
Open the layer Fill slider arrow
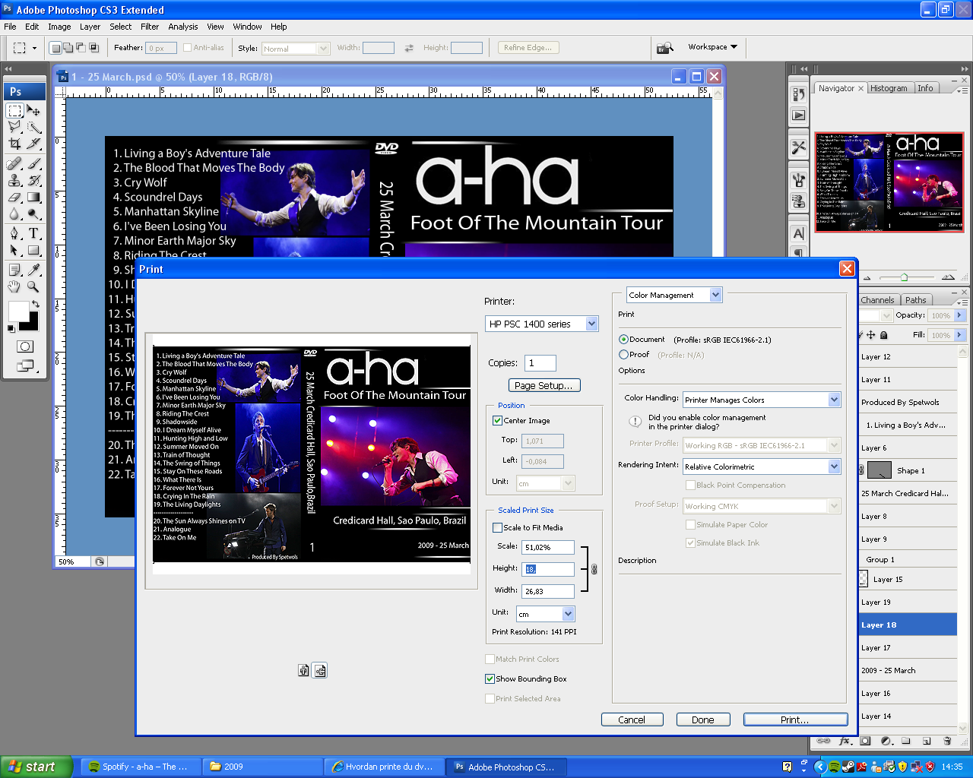(x=959, y=335)
